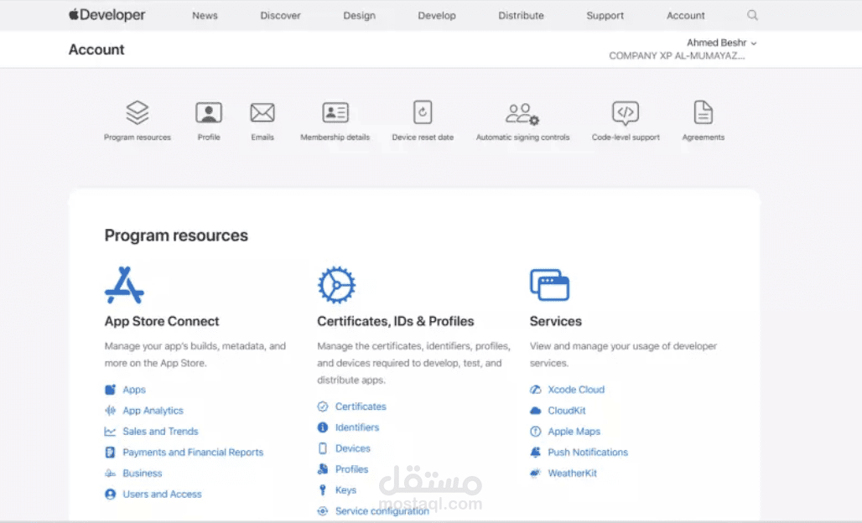
Task: Open the App Analytics link
Action: point(153,411)
